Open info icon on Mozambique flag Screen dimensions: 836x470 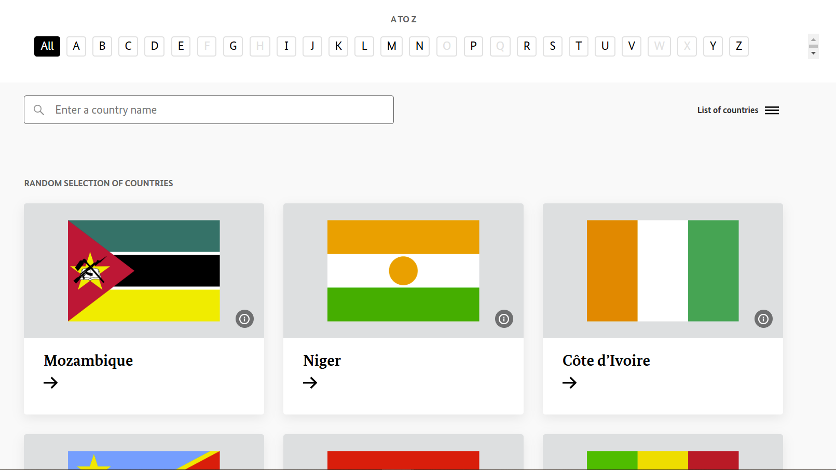(244, 319)
